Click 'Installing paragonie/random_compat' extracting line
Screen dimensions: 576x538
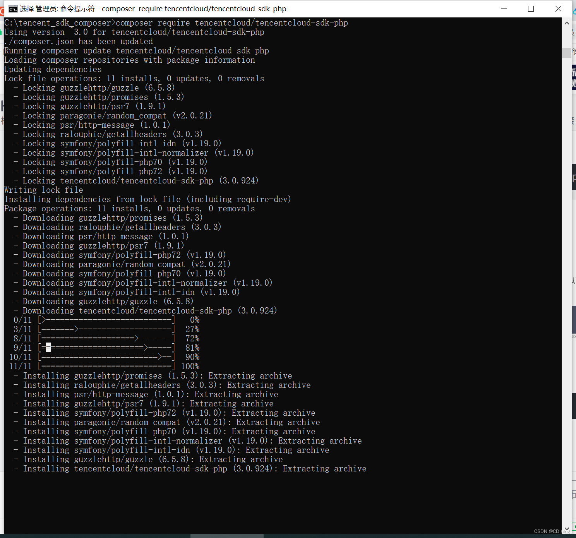[167, 422]
